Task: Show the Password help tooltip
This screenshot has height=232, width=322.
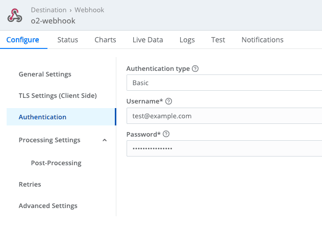Action: pyautogui.click(x=166, y=134)
